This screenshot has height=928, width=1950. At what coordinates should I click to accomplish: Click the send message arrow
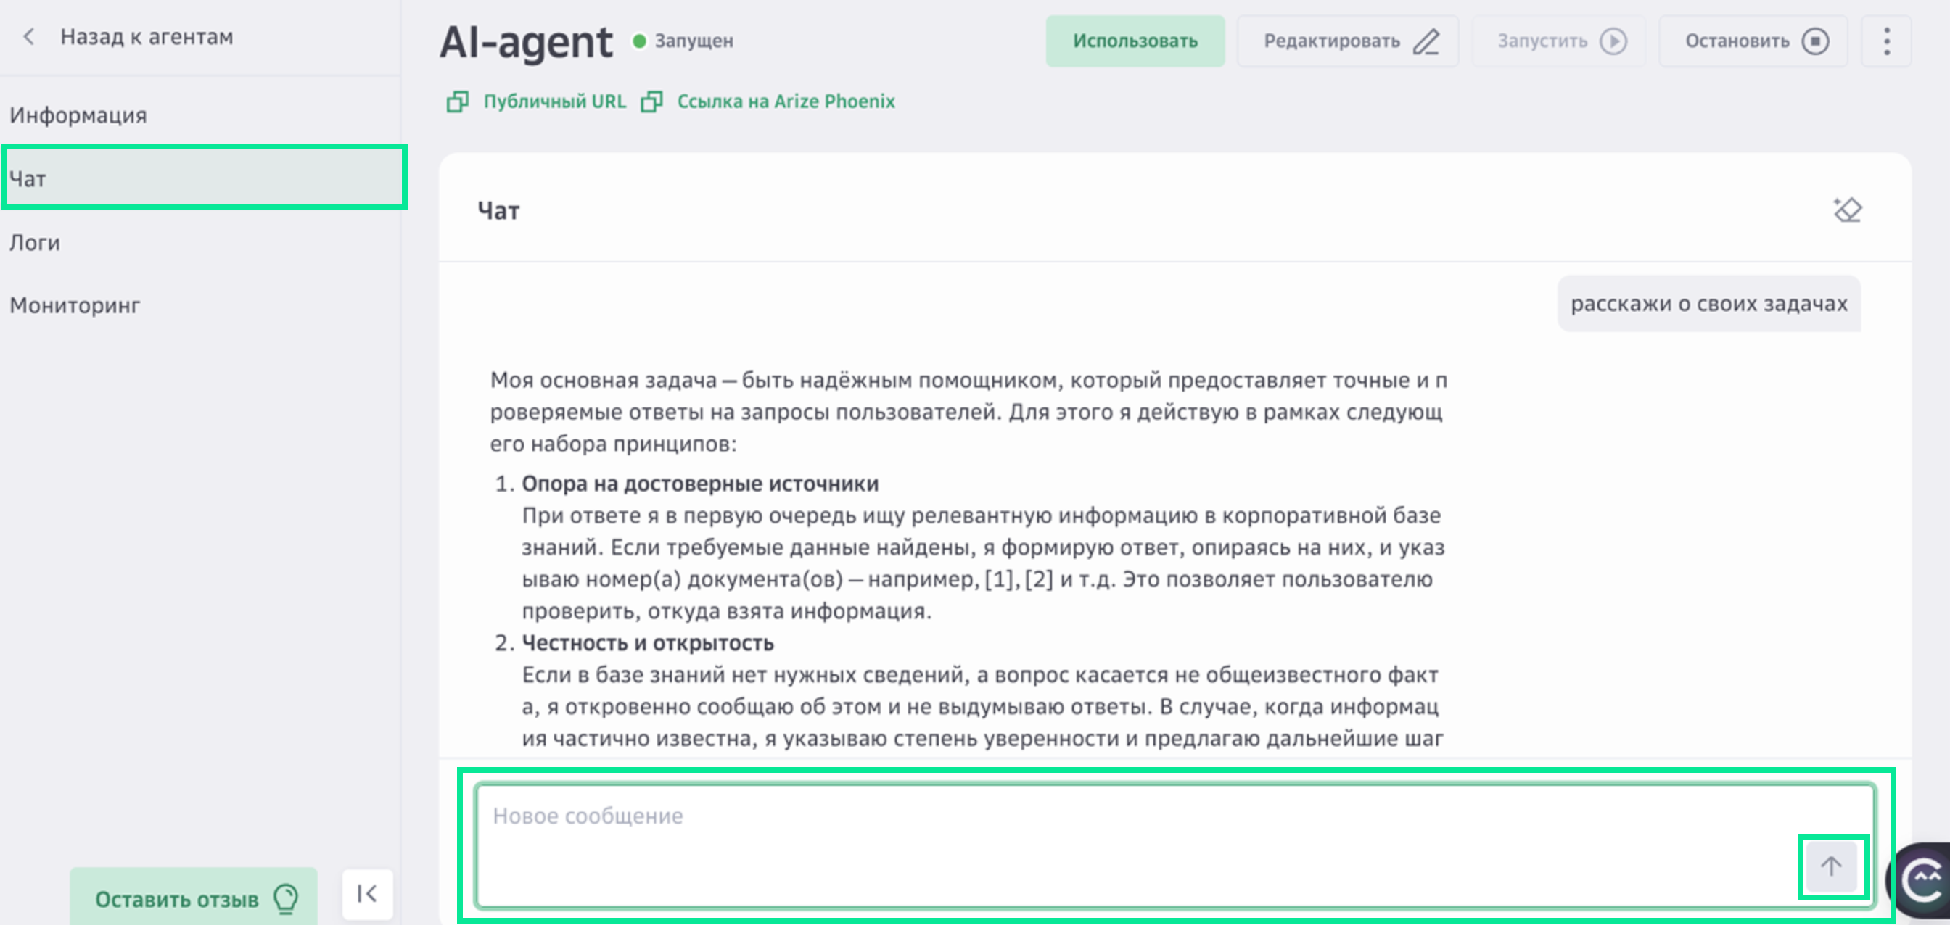point(1831,867)
